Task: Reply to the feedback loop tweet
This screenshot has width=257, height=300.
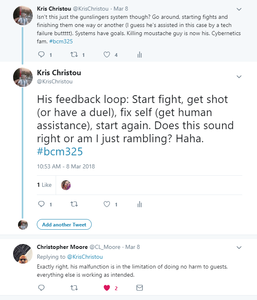Action: click(x=41, y=204)
